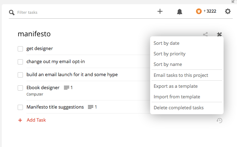237x147 pixels.
Task: Click the search magnifier icon
Action: click(12, 12)
